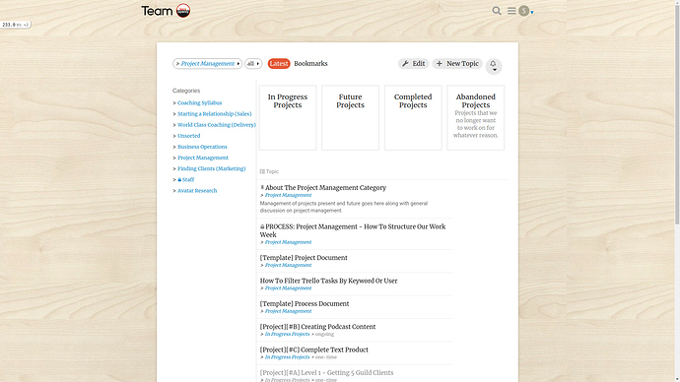This screenshot has height=382, width=680.
Task: Open the notification bell dropdown
Action: (x=494, y=66)
